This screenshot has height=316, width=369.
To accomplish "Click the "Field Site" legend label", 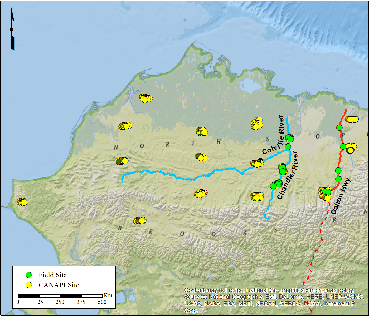I will [x=53, y=275].
